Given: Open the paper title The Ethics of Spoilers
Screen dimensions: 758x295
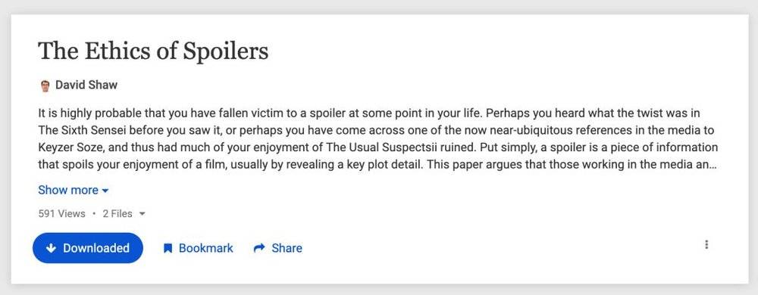Looking at the screenshot, I should tap(153, 51).
